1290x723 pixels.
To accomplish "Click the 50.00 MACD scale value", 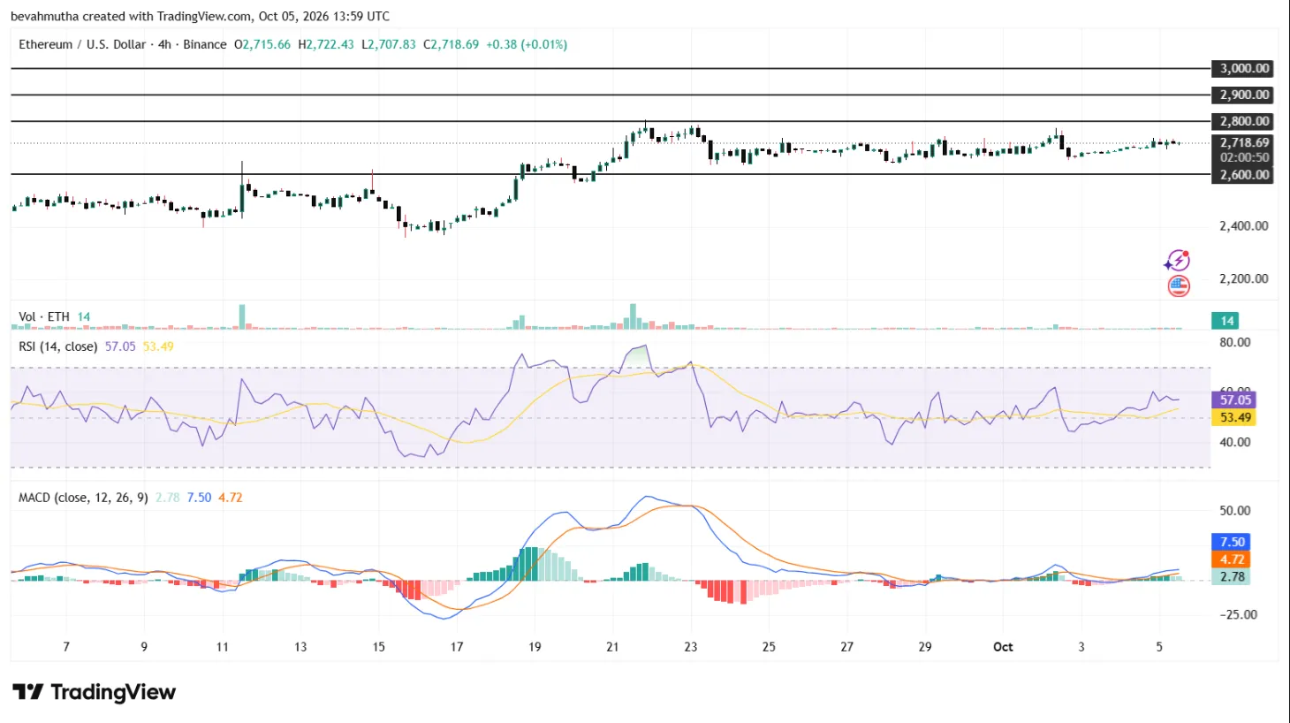I will coord(1235,510).
